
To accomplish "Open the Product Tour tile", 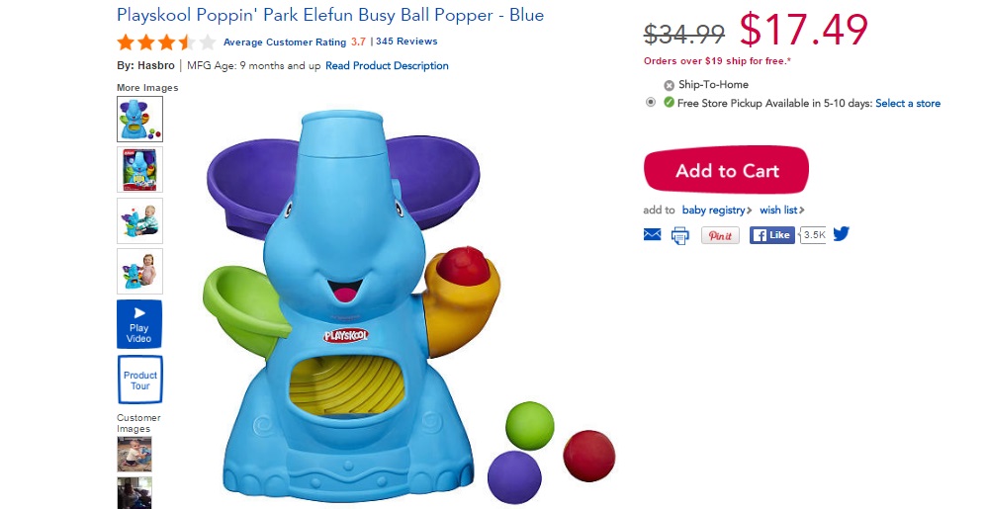I will [x=139, y=380].
